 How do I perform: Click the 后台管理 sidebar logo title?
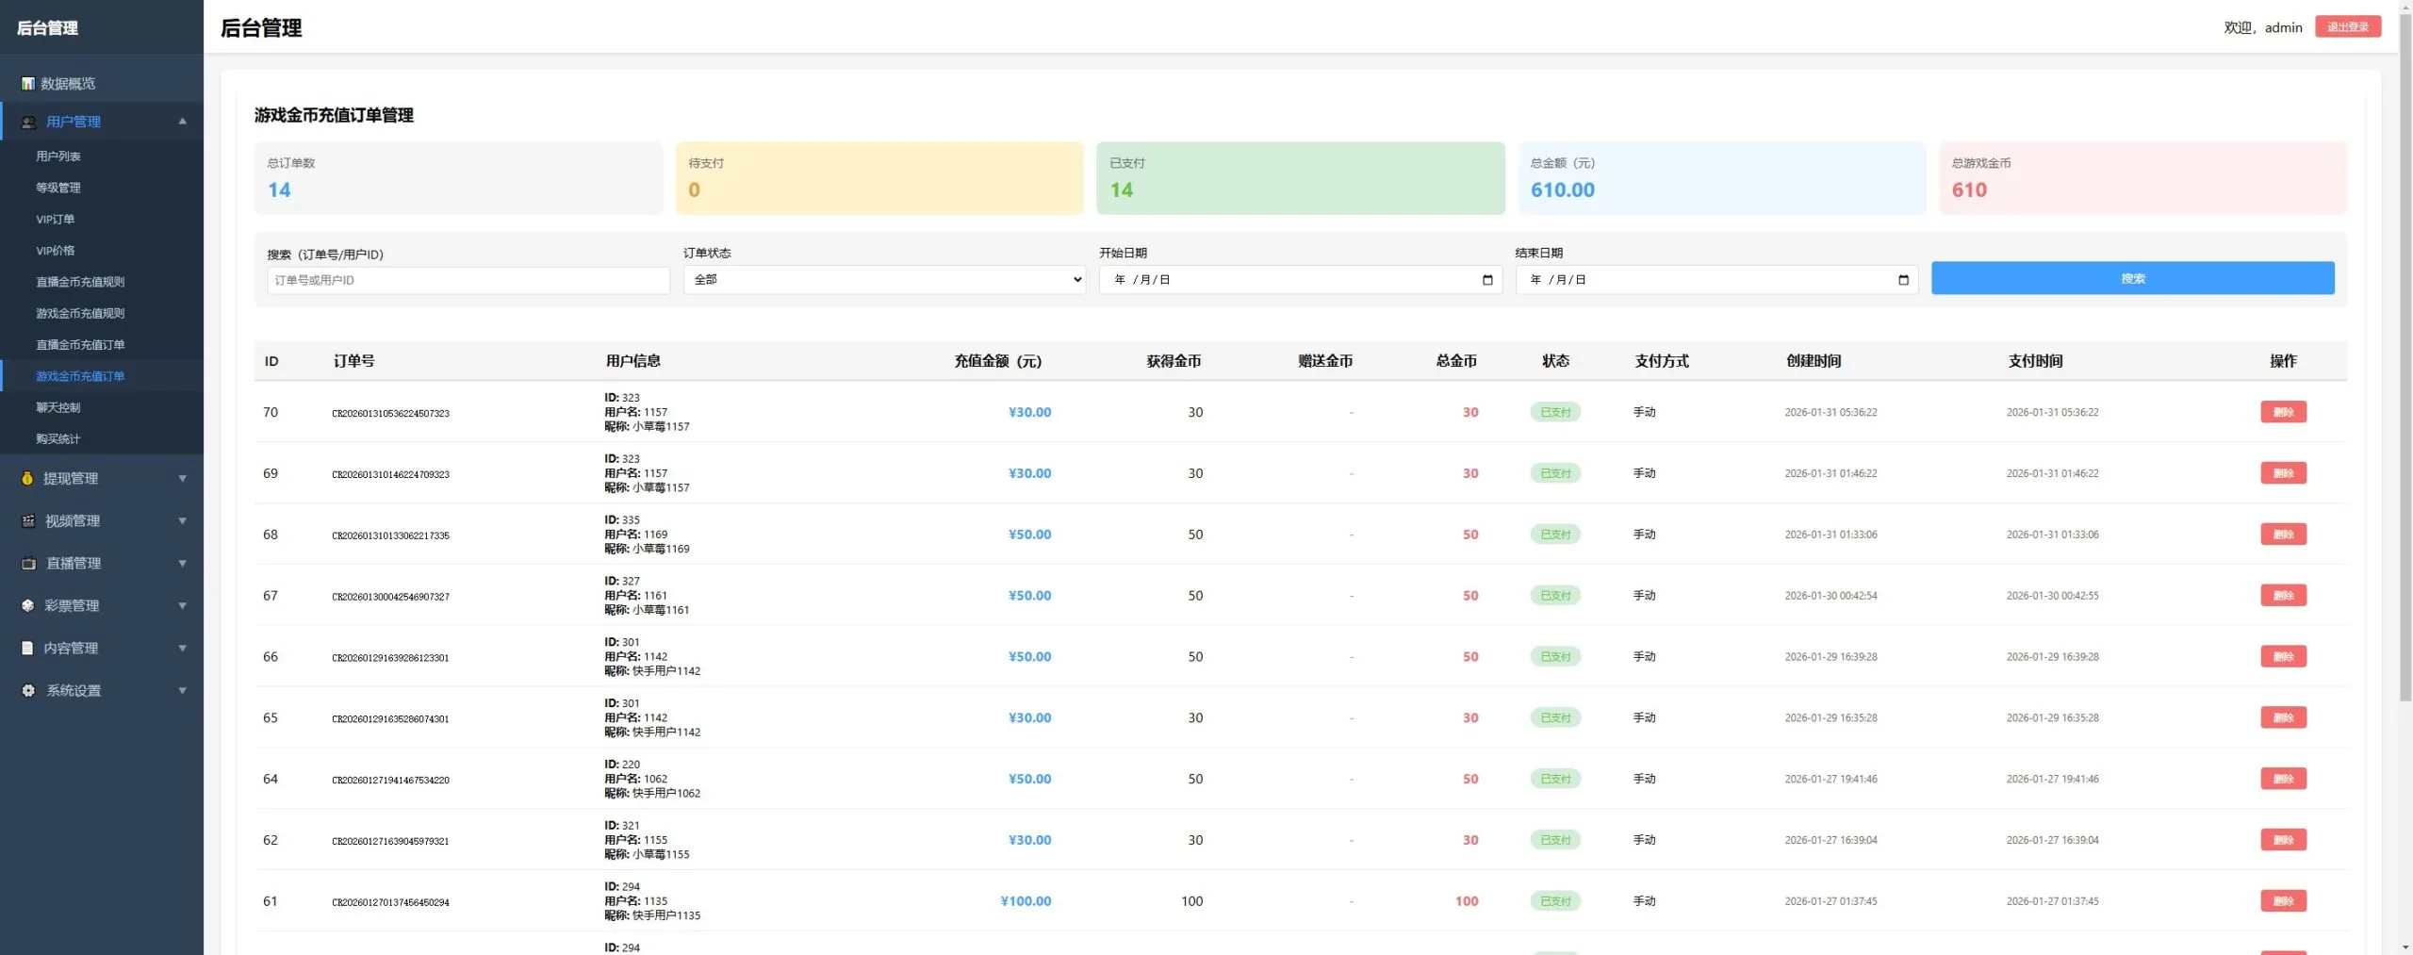click(x=47, y=28)
